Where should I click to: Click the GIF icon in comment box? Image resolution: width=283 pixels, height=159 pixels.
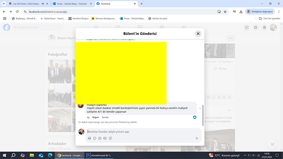[x=105, y=138]
